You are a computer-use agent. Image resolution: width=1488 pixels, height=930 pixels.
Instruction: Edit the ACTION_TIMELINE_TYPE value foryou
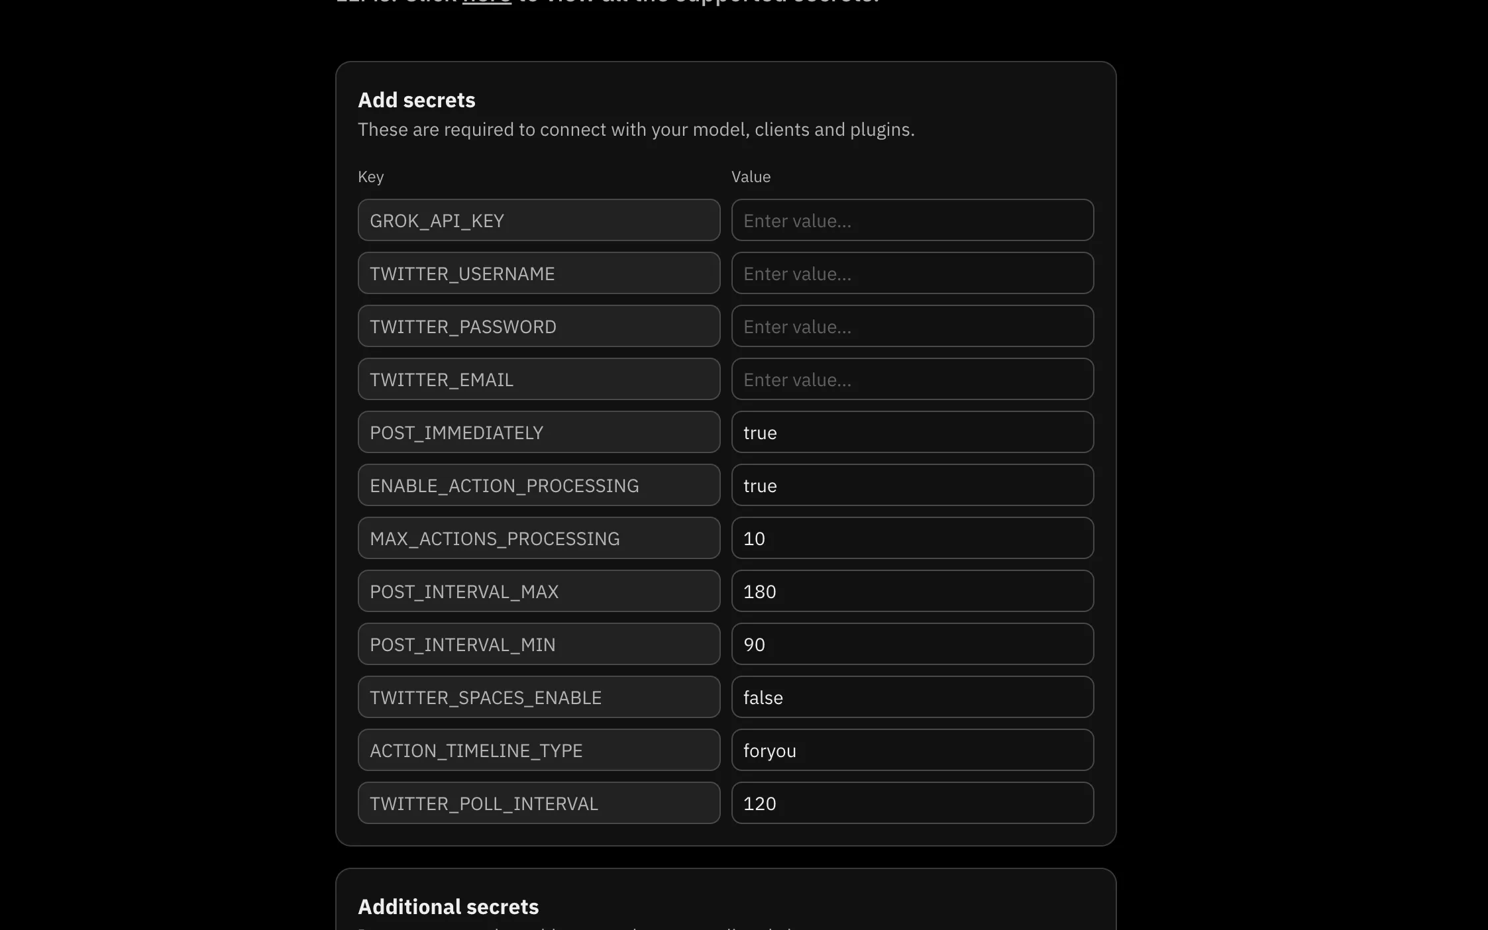coord(912,750)
